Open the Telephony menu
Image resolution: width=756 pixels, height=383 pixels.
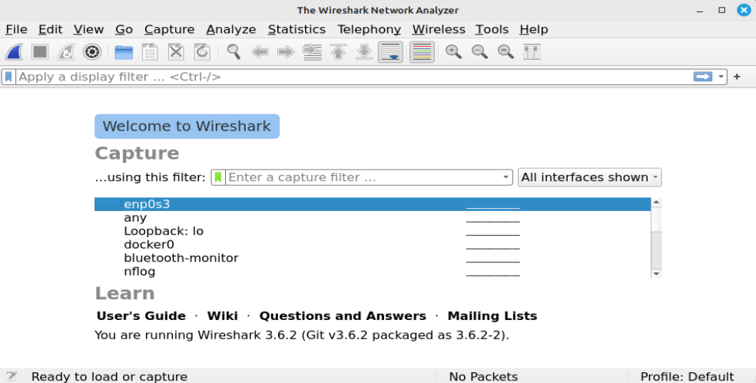coord(369,29)
